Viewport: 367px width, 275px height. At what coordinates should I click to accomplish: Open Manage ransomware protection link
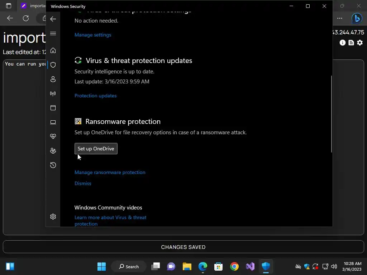pyautogui.click(x=110, y=172)
